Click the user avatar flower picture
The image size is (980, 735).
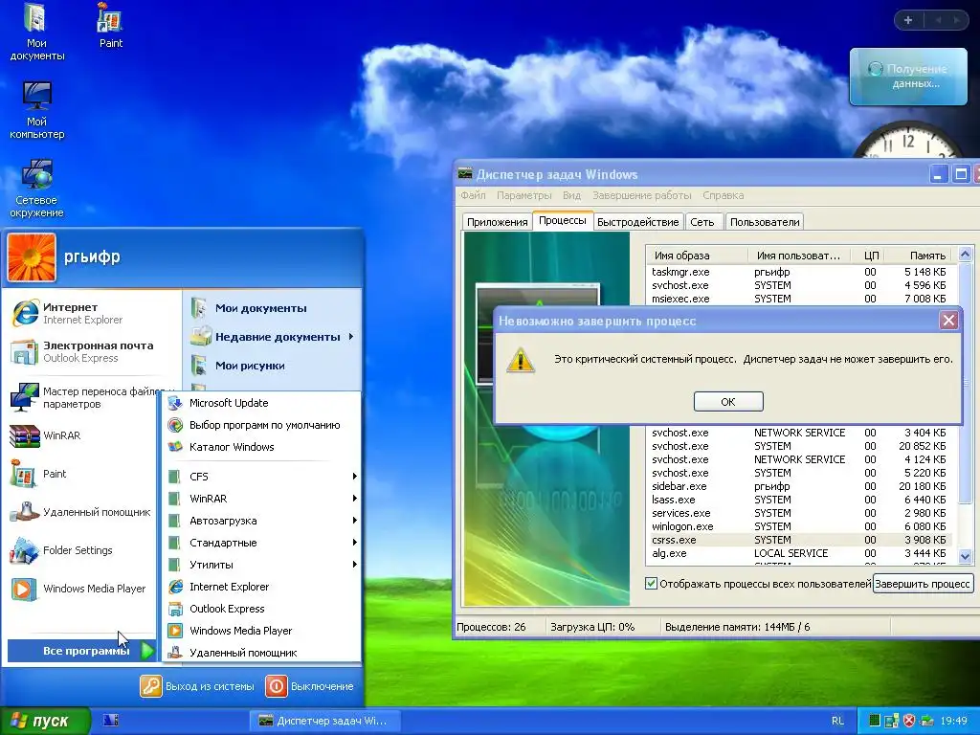coord(32,257)
